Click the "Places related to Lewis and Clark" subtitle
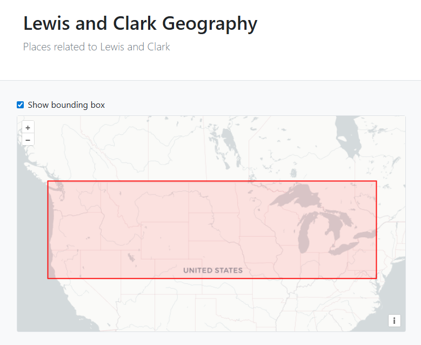 point(96,47)
